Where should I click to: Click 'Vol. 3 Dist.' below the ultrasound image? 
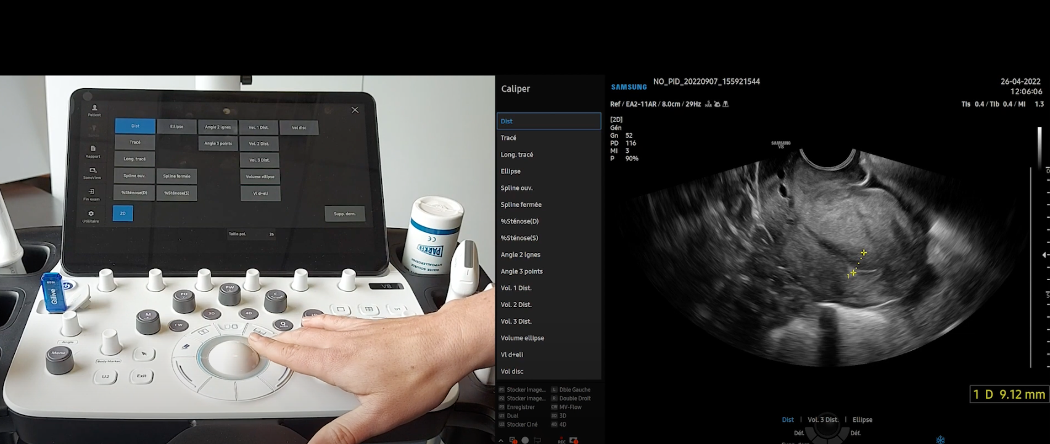click(x=822, y=419)
